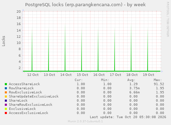Image resolution: width=171 pixels, height=125 pixels.
Task: Click the Avg: column header
Action: pos(131,80)
